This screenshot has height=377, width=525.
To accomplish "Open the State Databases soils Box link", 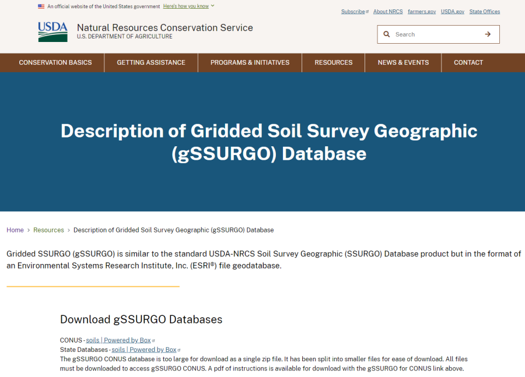I will point(144,350).
